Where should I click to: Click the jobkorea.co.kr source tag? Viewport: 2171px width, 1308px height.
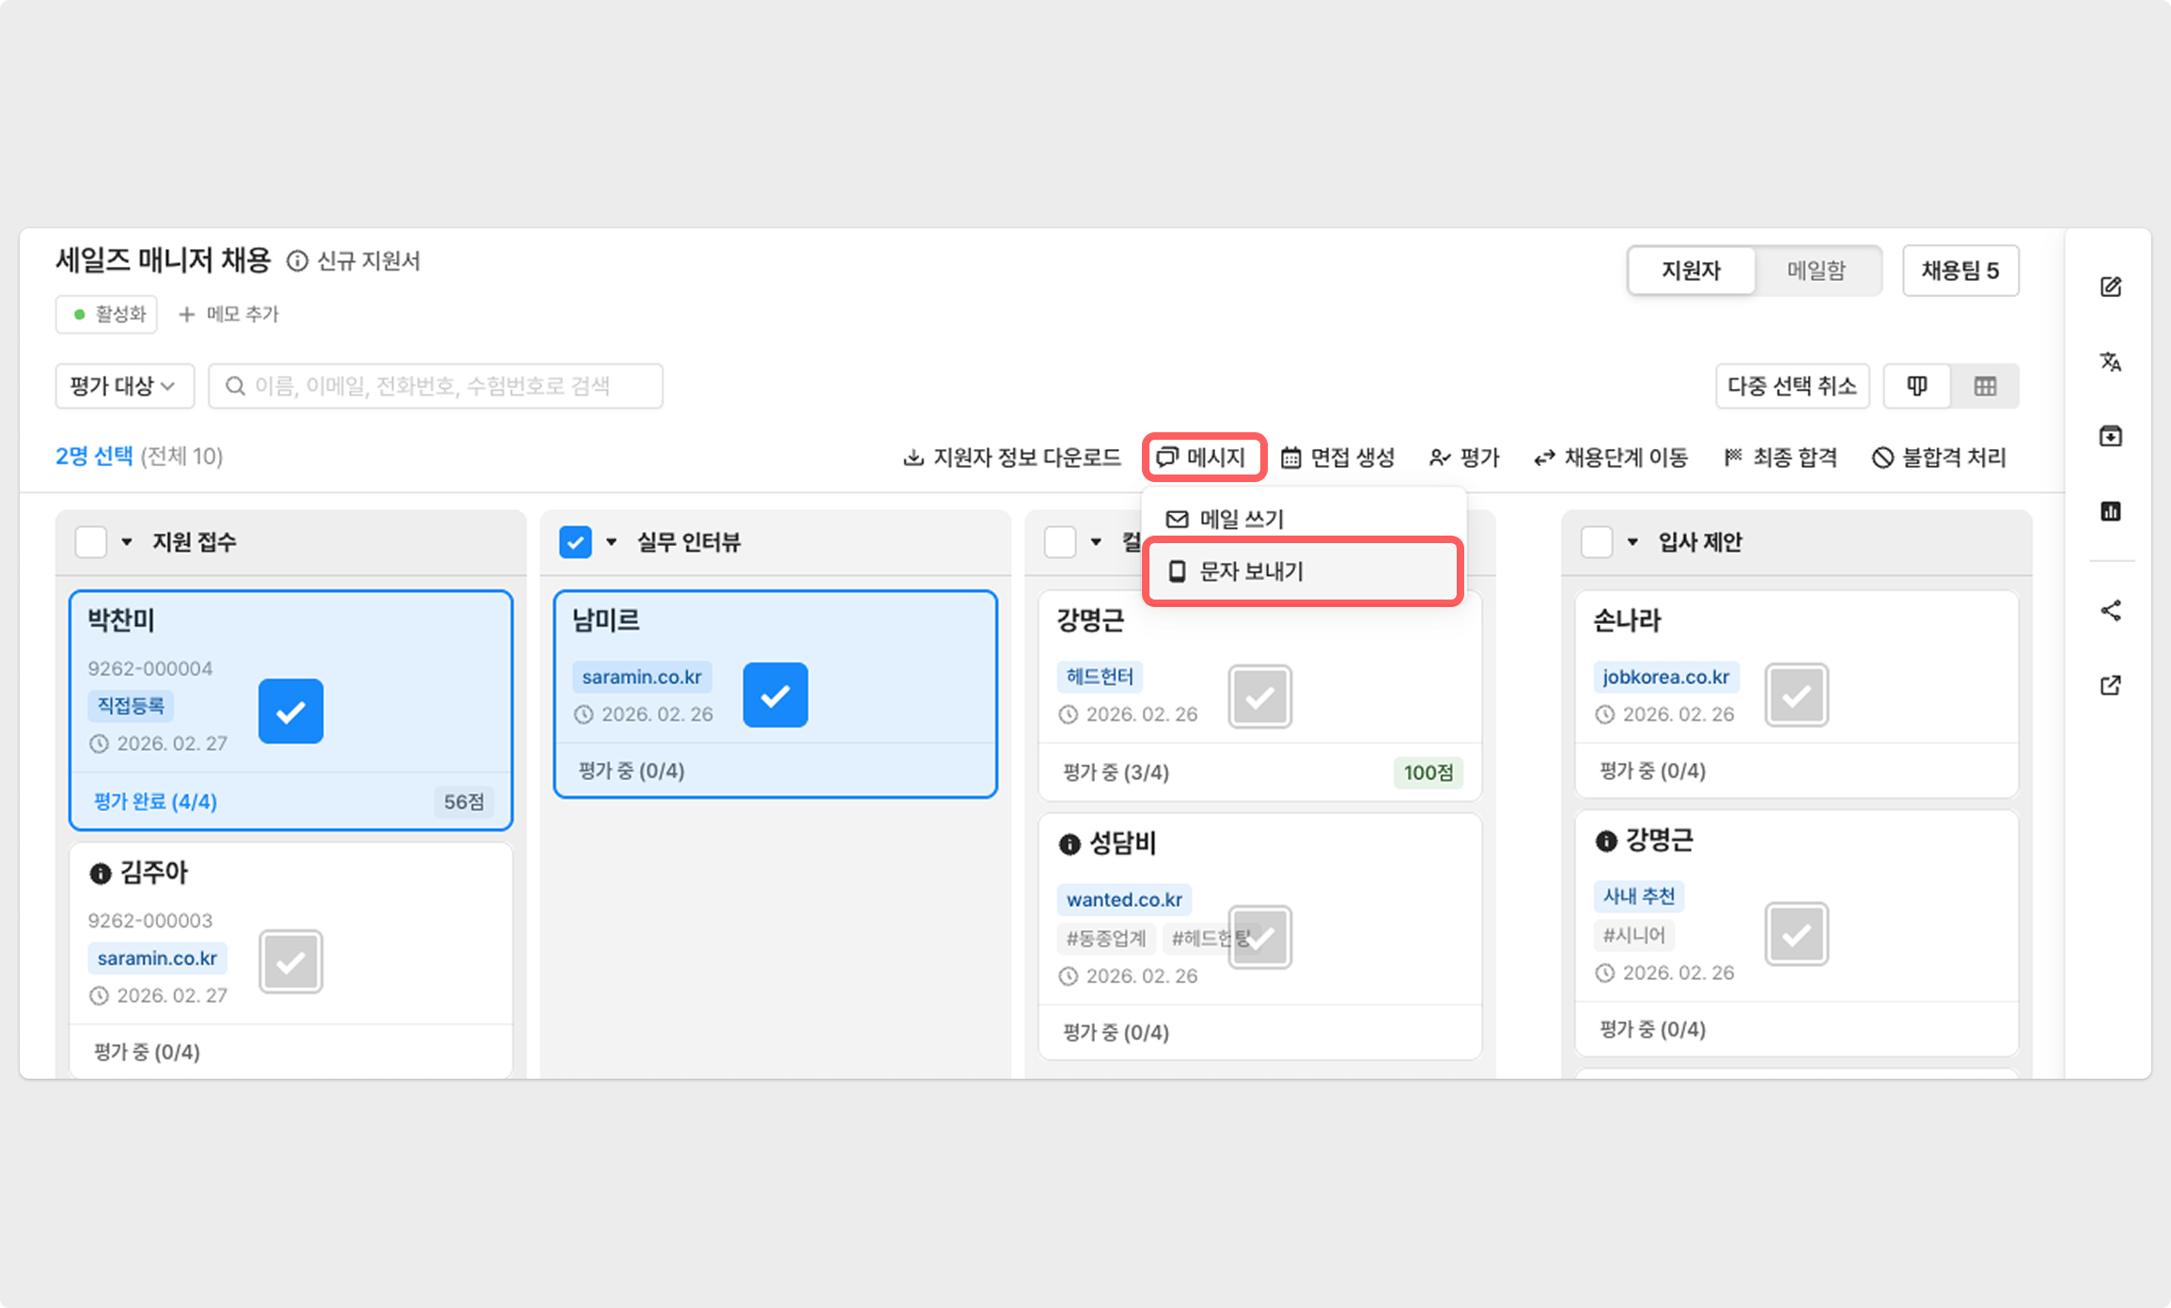pos(1666,677)
